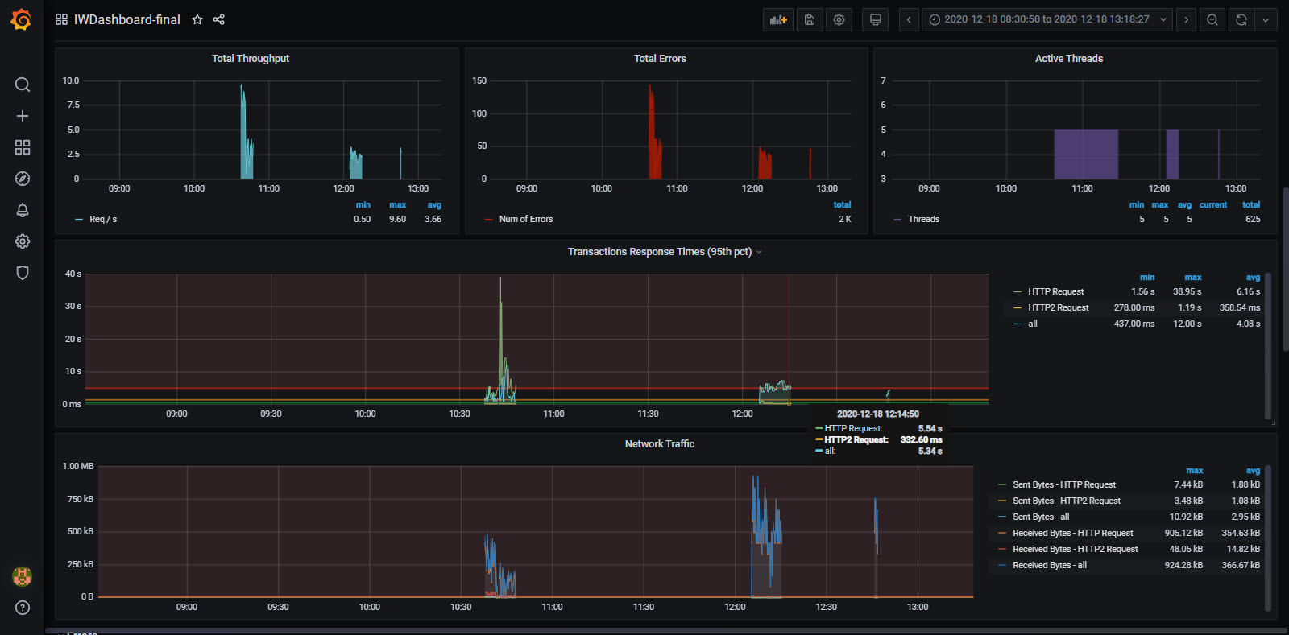
Task: Sort Total Throughput legend by min
Action: [x=363, y=205]
